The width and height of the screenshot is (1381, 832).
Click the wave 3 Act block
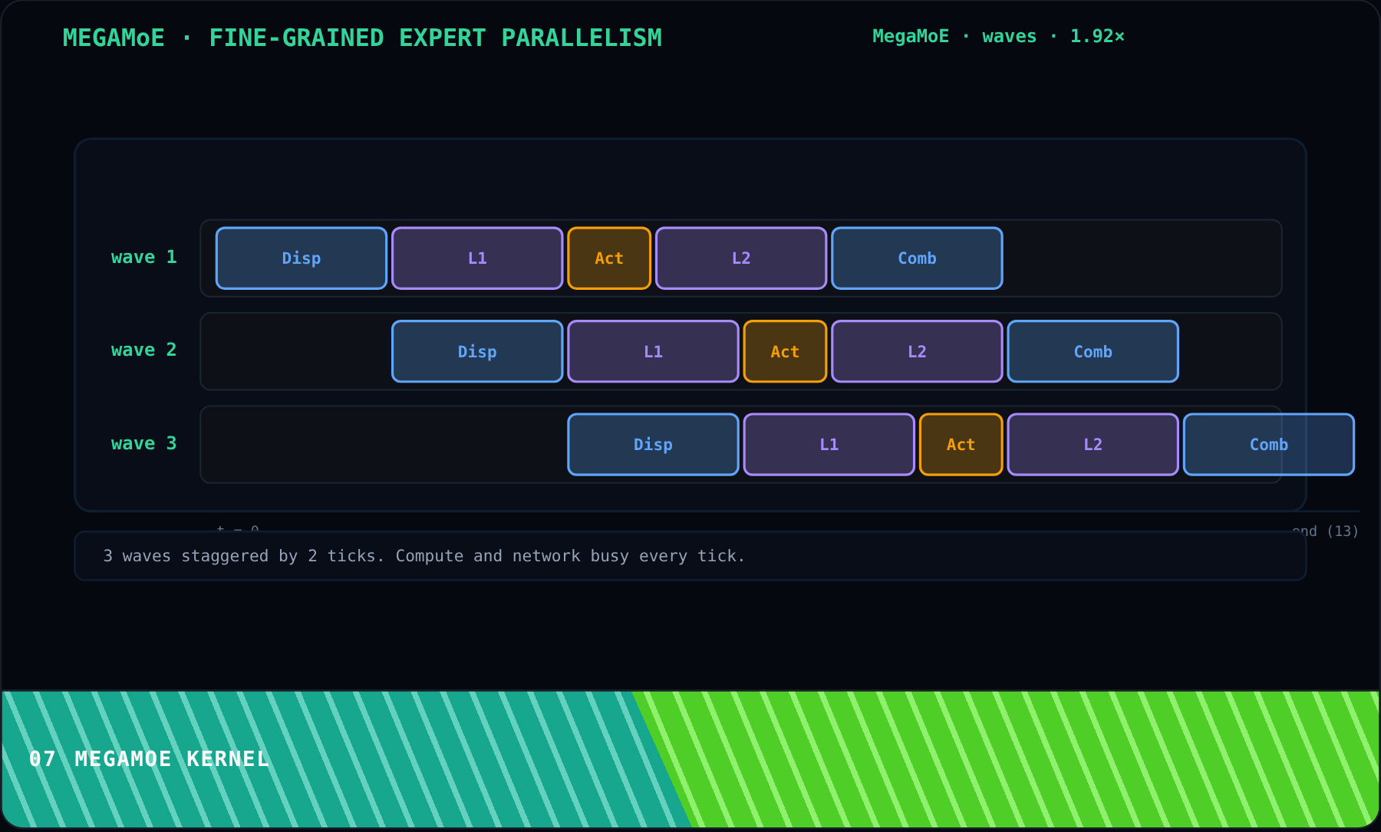coord(961,445)
